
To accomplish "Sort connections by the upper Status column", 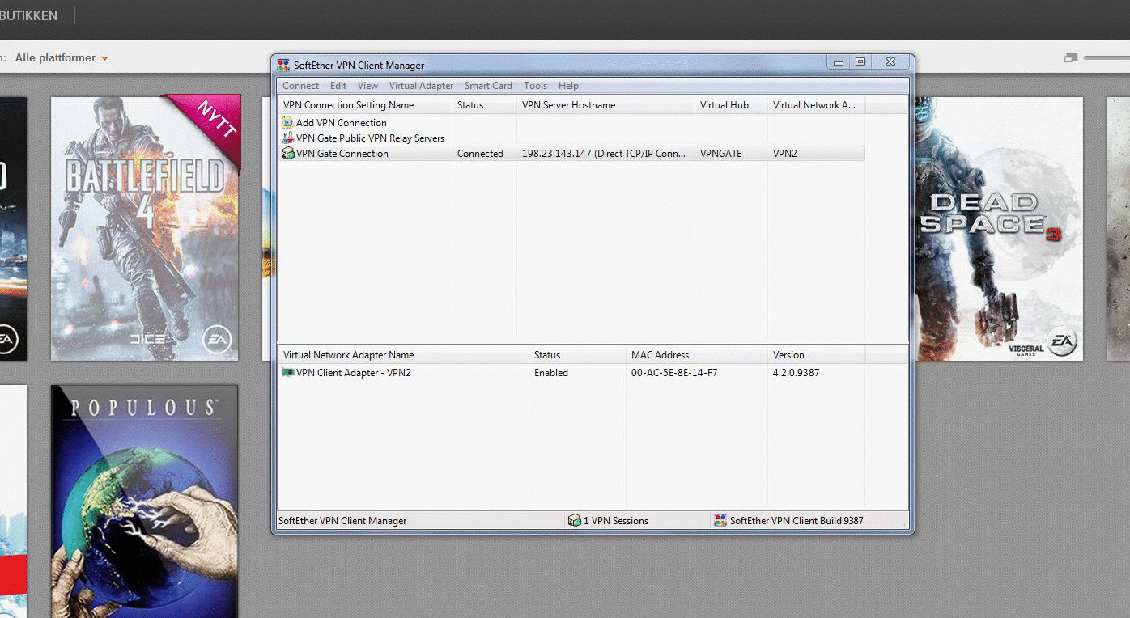I will pyautogui.click(x=484, y=105).
